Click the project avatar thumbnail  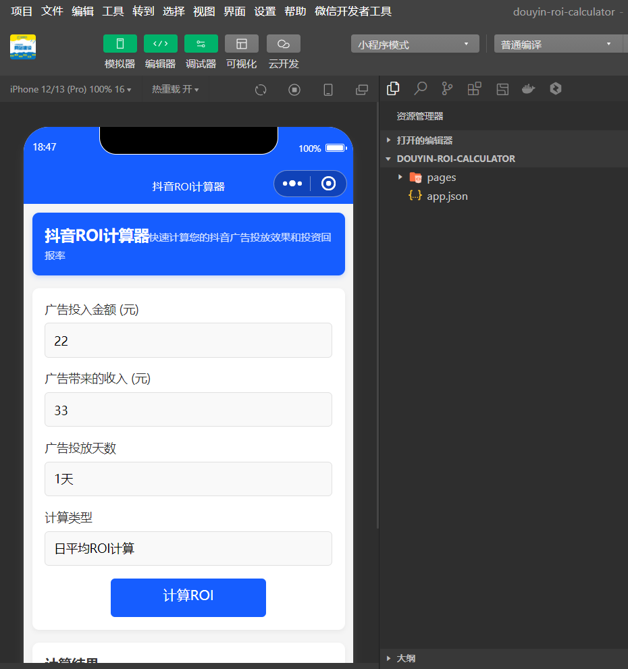[x=23, y=47]
